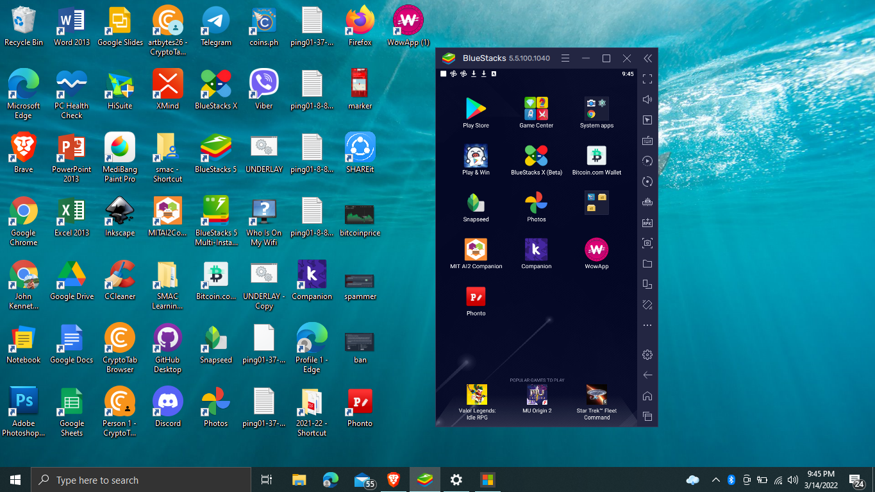Open the media folder icon in BlueStacks sidebar
Screen dimensions: 875x492
click(647, 264)
